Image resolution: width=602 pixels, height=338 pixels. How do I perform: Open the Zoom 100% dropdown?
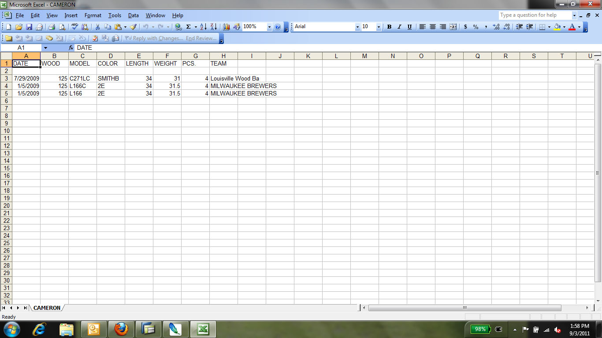269,27
